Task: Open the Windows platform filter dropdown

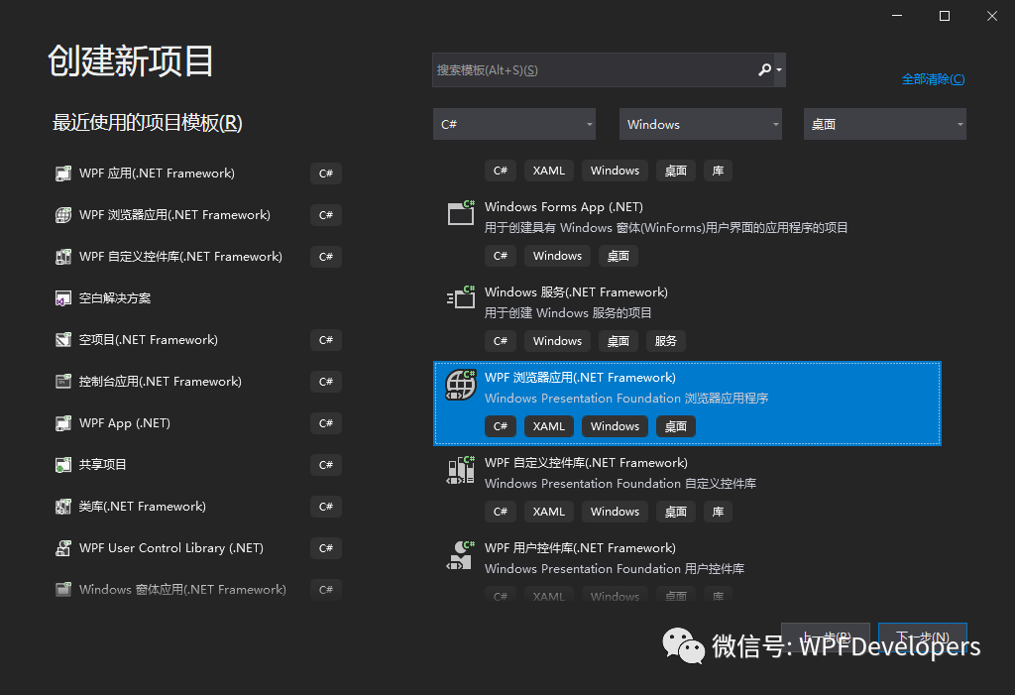Action: click(701, 124)
